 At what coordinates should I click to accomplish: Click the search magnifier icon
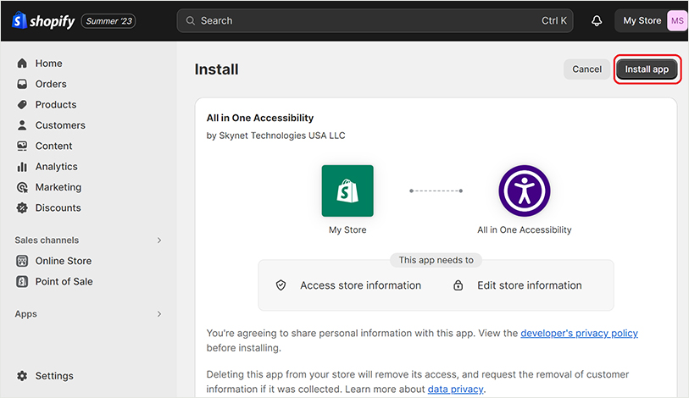coord(191,20)
